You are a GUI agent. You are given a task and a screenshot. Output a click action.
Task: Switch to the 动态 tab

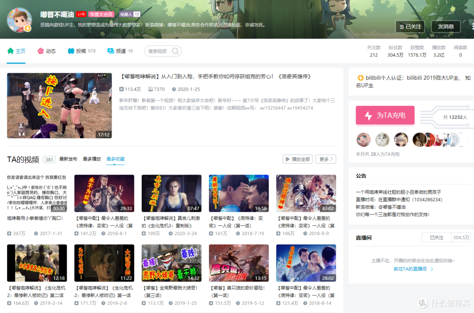47,51
